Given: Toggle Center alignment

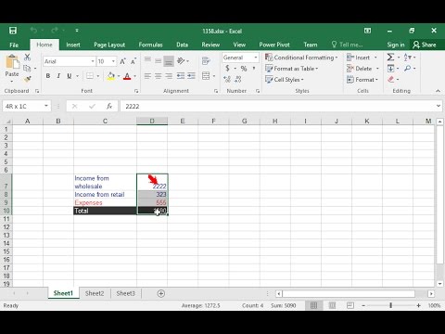Looking at the screenshot, I should [x=159, y=76].
